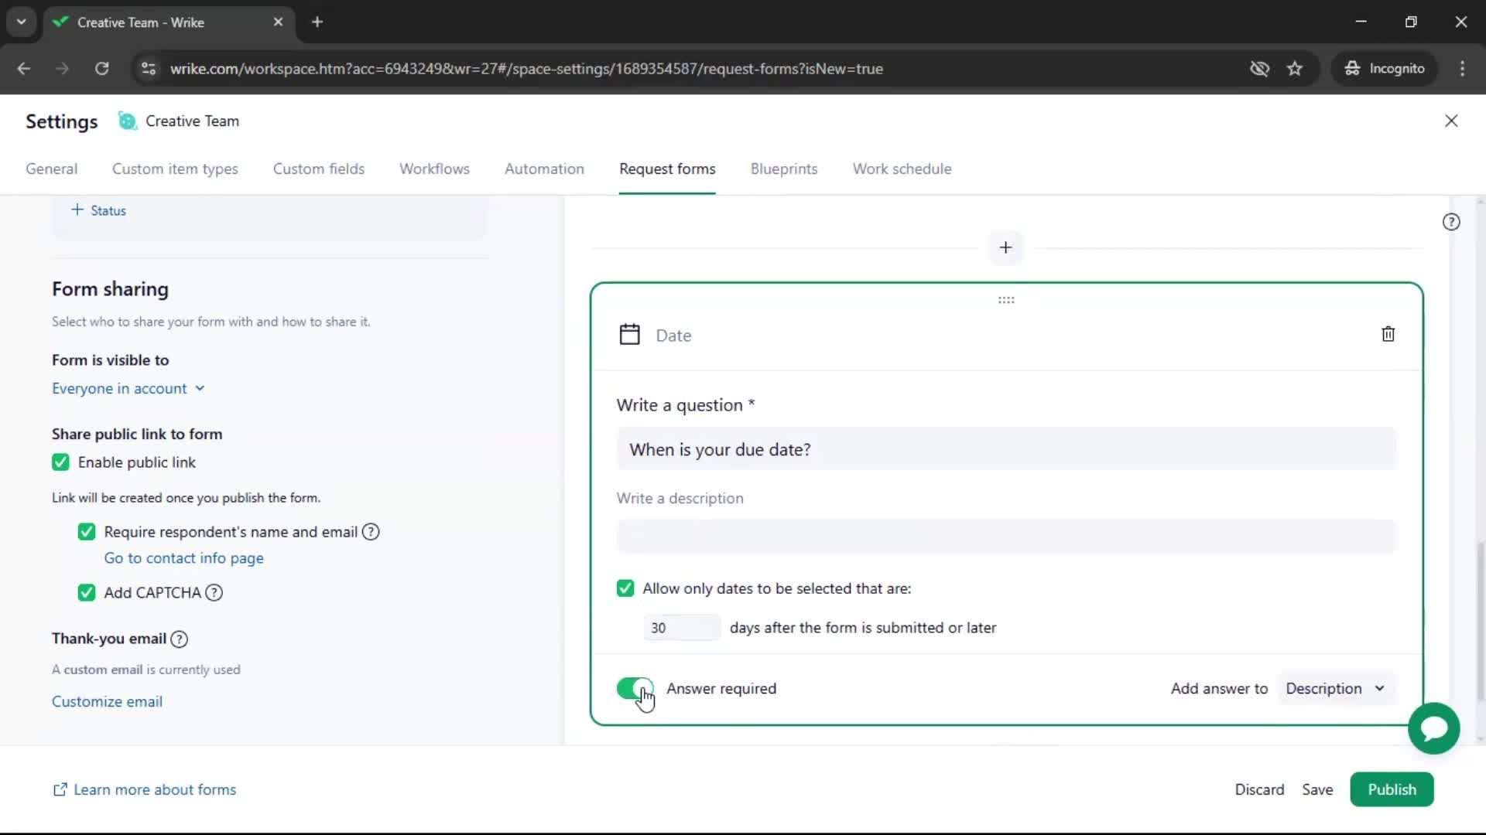The image size is (1486, 835).
Task: Click the Creative Team space icon
Action: click(127, 121)
